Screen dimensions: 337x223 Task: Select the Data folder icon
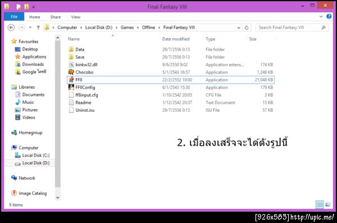71,49
